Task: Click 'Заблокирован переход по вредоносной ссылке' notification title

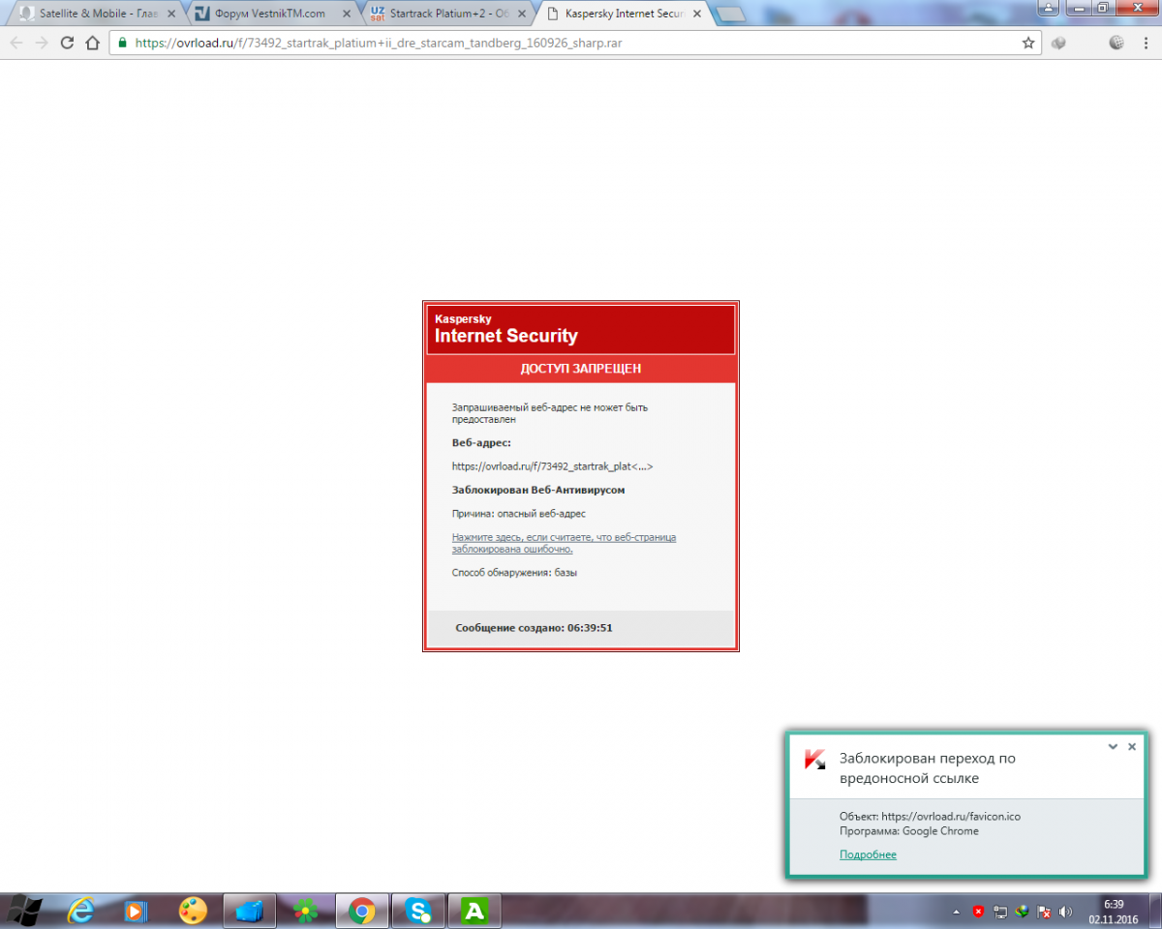Action: [928, 768]
